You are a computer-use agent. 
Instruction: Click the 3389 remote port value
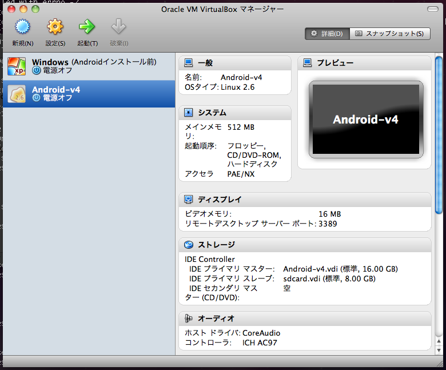pos(328,224)
